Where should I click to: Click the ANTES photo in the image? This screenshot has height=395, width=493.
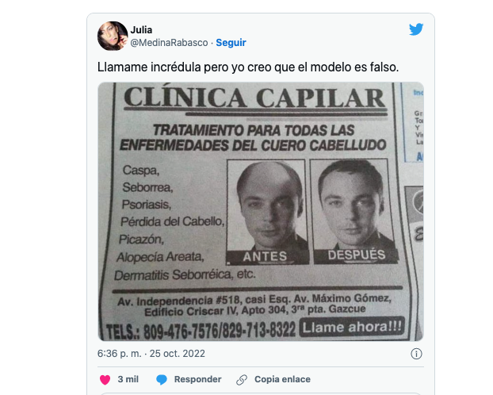pos(266,212)
